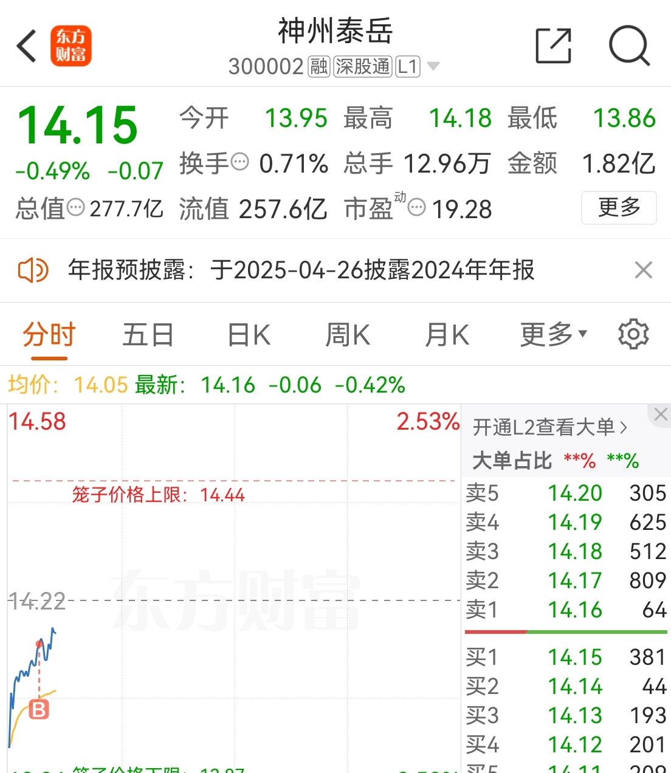Select the 买1 14.15 order row

[x=566, y=657]
